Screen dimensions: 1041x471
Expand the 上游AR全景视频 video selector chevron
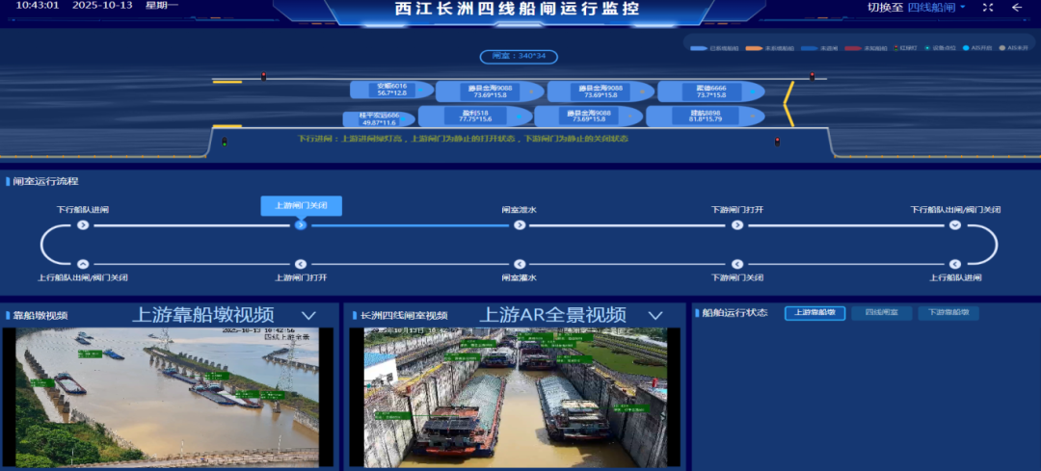click(655, 315)
